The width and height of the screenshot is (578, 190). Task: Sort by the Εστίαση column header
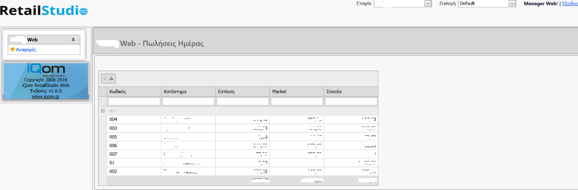coord(242,92)
